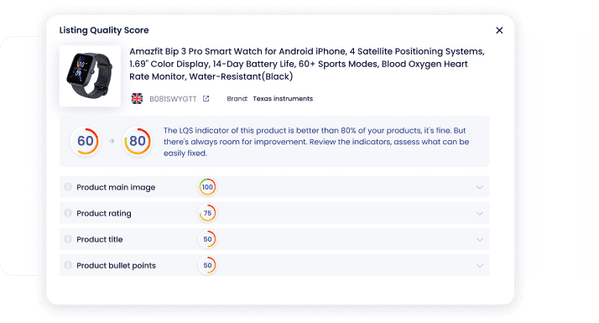Click info icon beside Product title
The width and height of the screenshot is (599, 323).
tap(68, 239)
